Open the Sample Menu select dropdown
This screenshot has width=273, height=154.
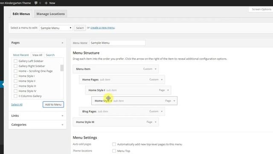tap(56, 28)
